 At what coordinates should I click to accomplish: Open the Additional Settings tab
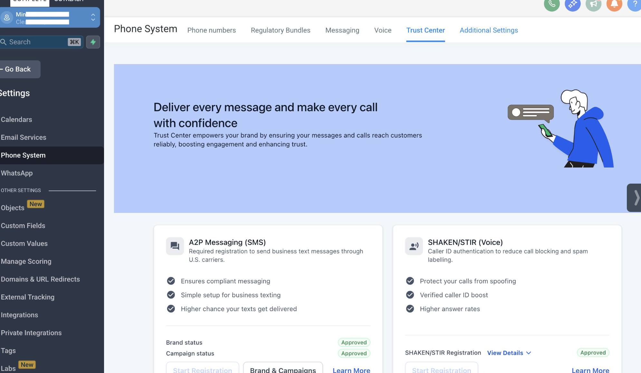coord(488,30)
